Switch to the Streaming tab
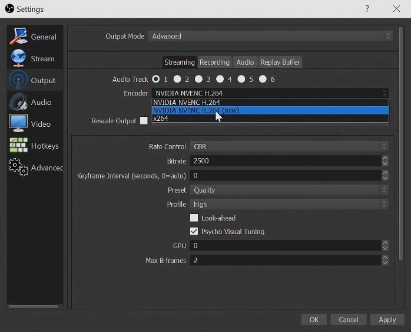This screenshot has width=411, height=332. [x=180, y=62]
